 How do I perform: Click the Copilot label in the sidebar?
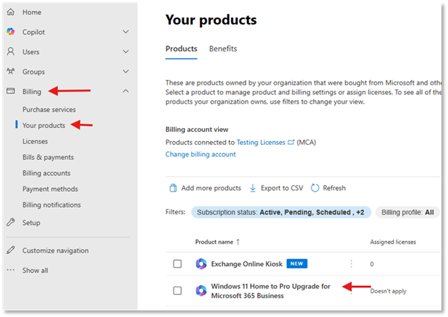coord(33,32)
